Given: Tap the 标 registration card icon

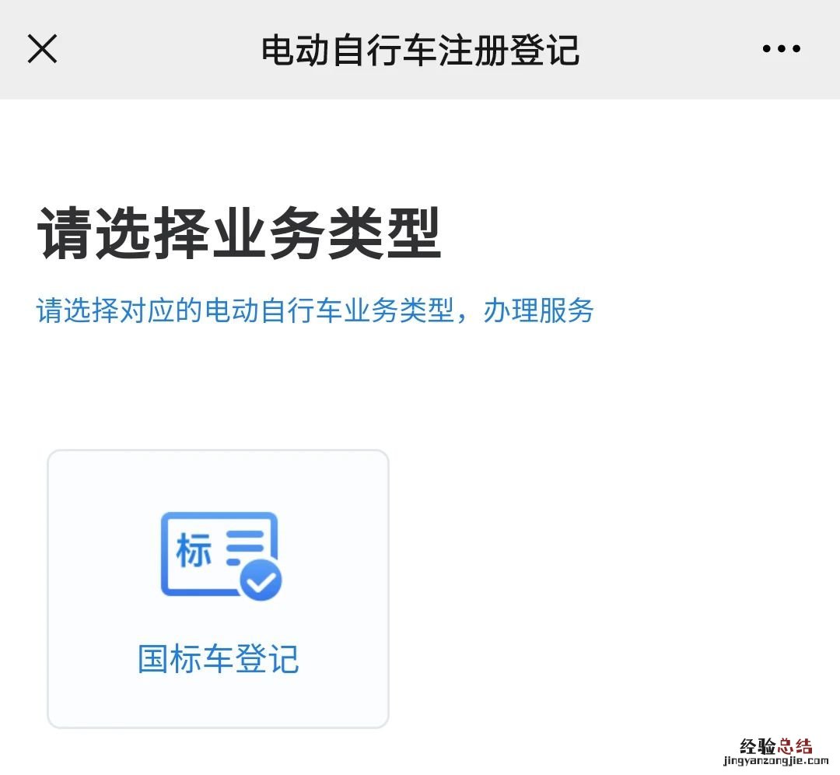Looking at the screenshot, I should pos(221,556).
